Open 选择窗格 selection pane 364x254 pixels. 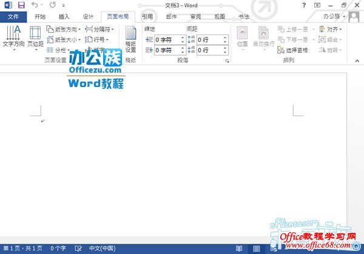tap(292, 50)
